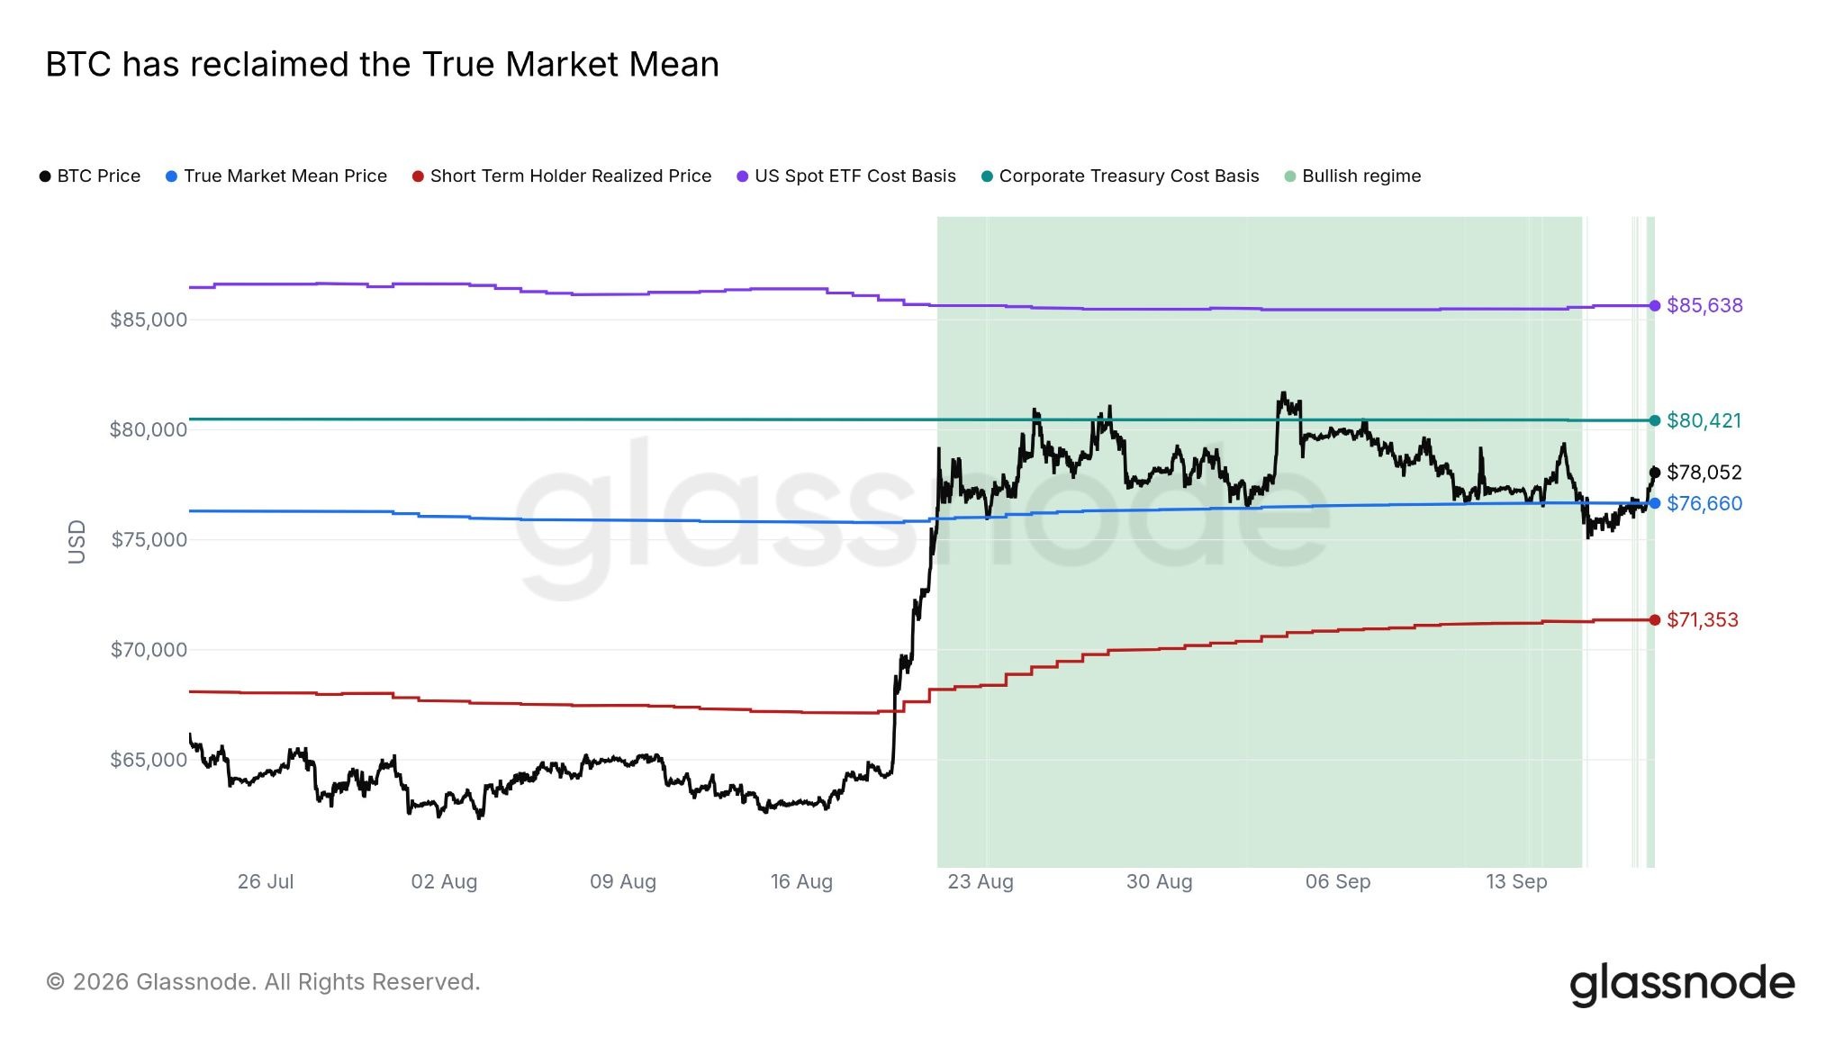Click the chart title text

(383, 65)
